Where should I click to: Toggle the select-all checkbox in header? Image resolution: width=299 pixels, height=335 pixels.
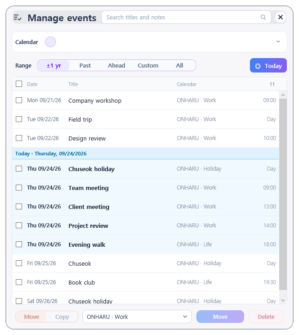pyautogui.click(x=19, y=84)
